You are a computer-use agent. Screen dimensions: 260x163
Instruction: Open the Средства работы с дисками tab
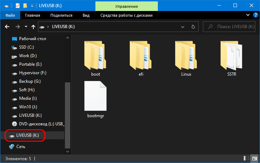127,15
